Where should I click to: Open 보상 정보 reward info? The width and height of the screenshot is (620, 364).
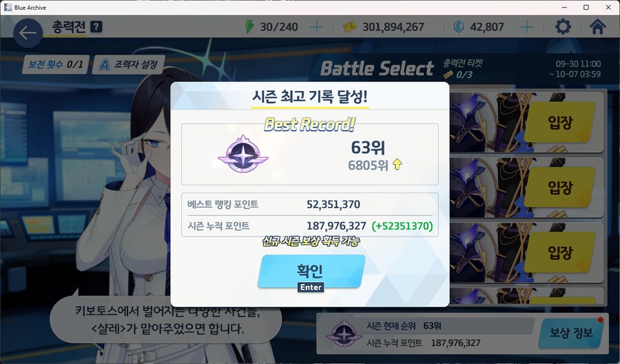[x=571, y=332]
